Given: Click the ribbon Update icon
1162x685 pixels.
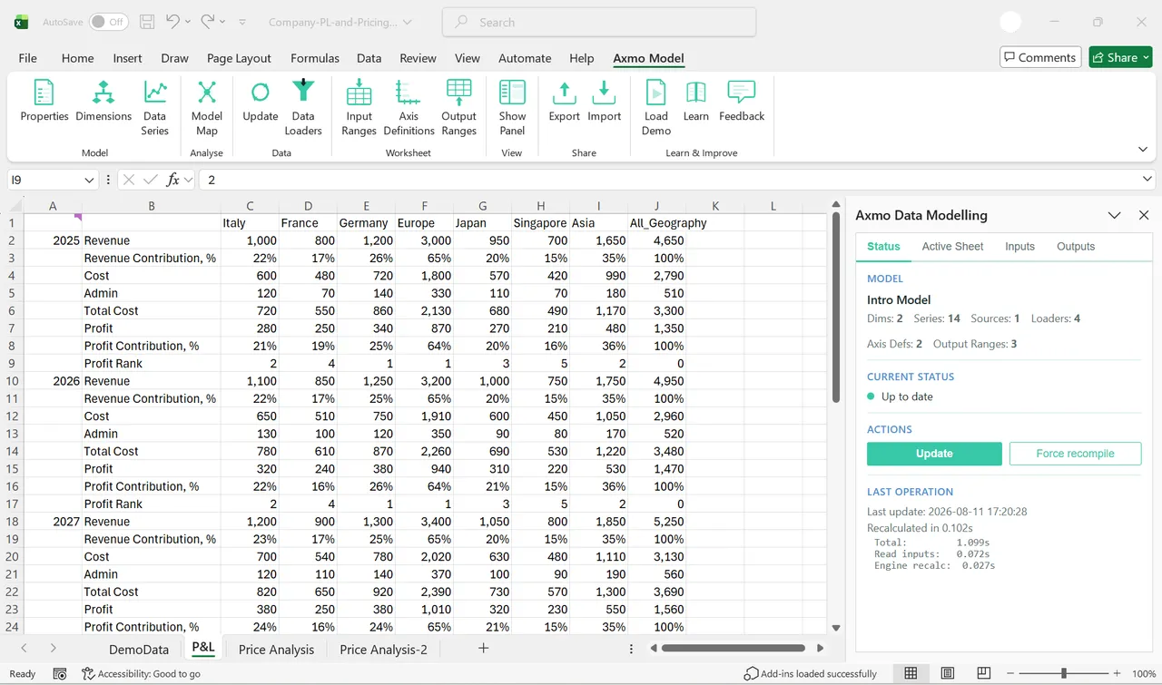Looking at the screenshot, I should [261, 101].
